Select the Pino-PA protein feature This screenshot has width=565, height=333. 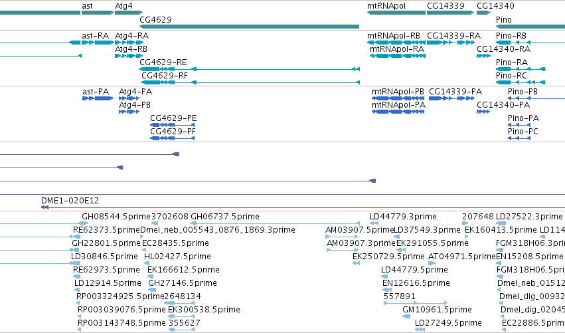[x=519, y=125]
